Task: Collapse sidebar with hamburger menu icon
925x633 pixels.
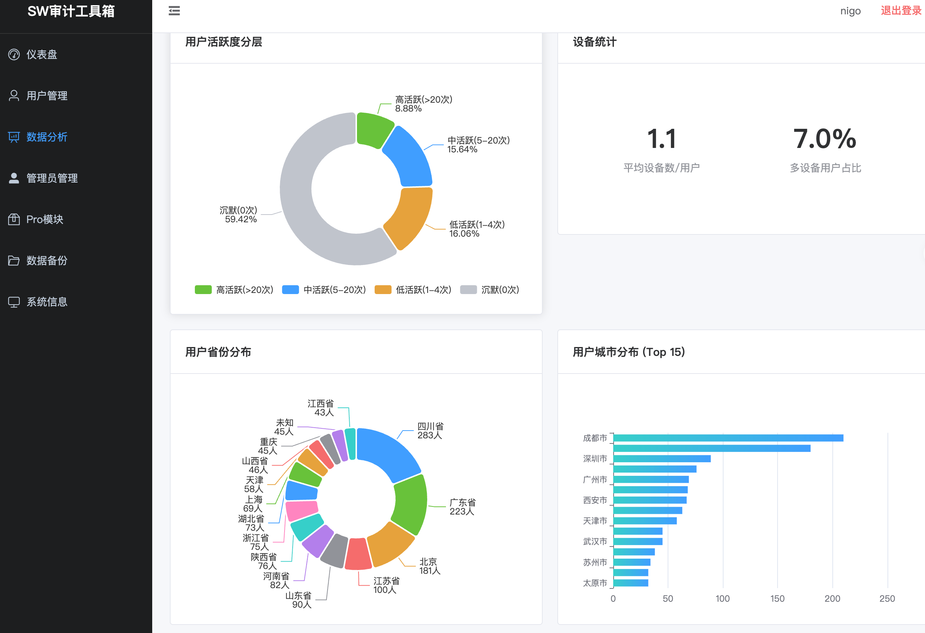Action: [x=174, y=11]
